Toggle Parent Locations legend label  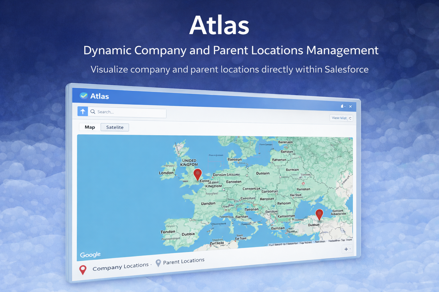[183, 261]
